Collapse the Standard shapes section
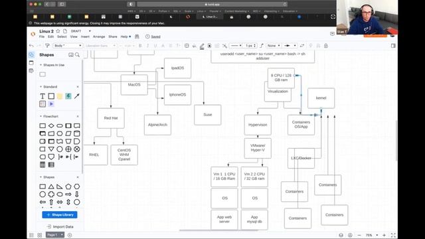 (x=41, y=87)
